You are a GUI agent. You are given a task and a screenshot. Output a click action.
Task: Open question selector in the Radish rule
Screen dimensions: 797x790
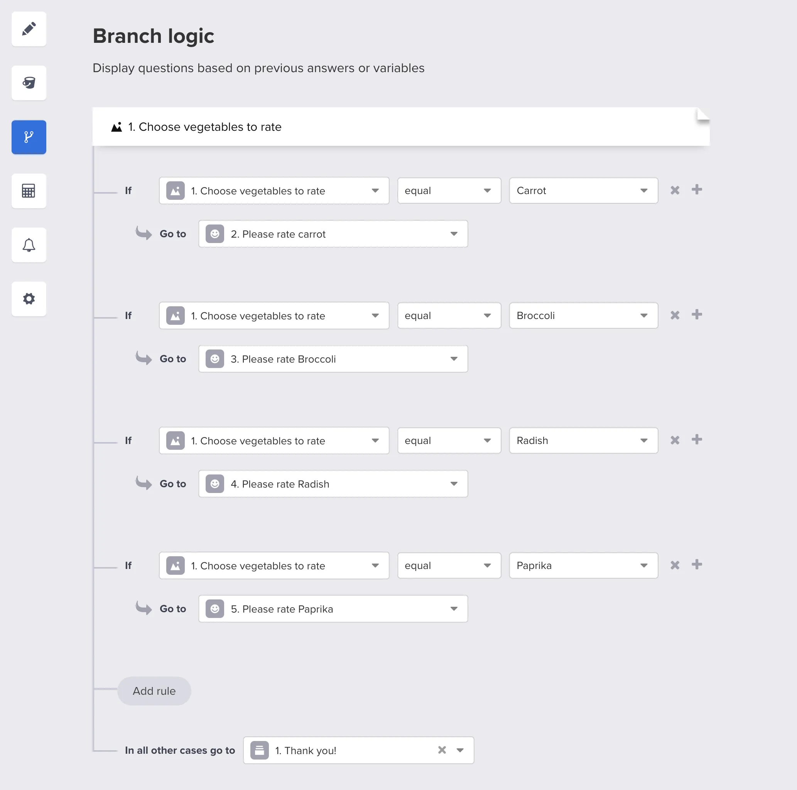pos(274,441)
